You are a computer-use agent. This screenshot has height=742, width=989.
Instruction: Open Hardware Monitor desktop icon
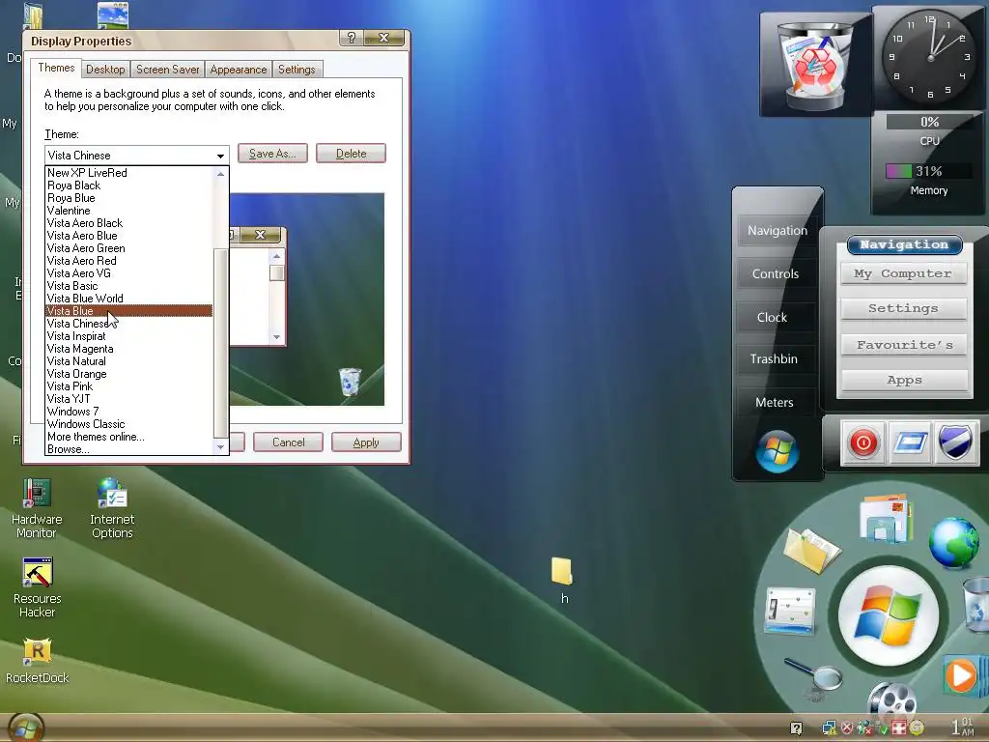tap(37, 508)
